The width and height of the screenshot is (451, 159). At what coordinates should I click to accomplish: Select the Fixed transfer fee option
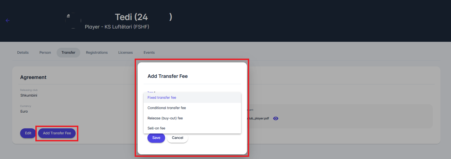[x=162, y=98]
